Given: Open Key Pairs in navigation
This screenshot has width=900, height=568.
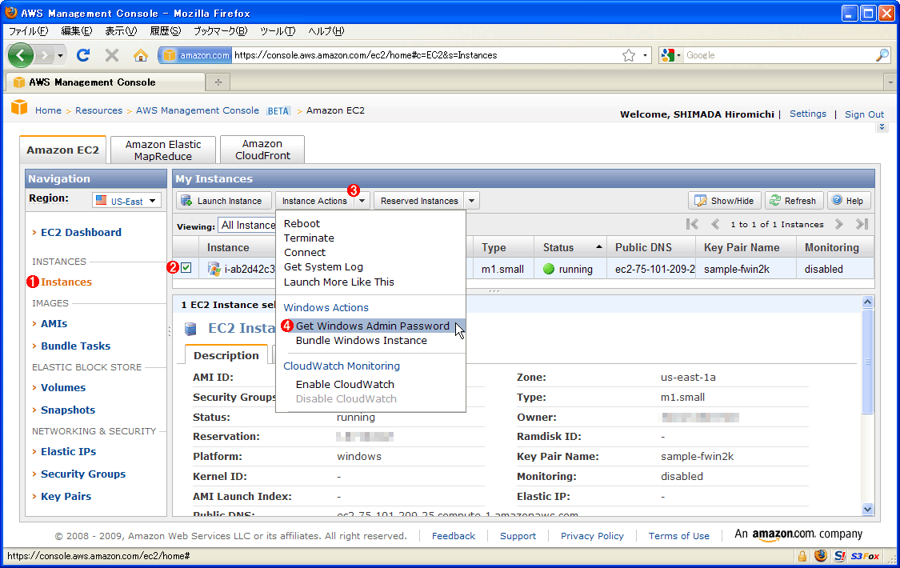Looking at the screenshot, I should coord(66,496).
